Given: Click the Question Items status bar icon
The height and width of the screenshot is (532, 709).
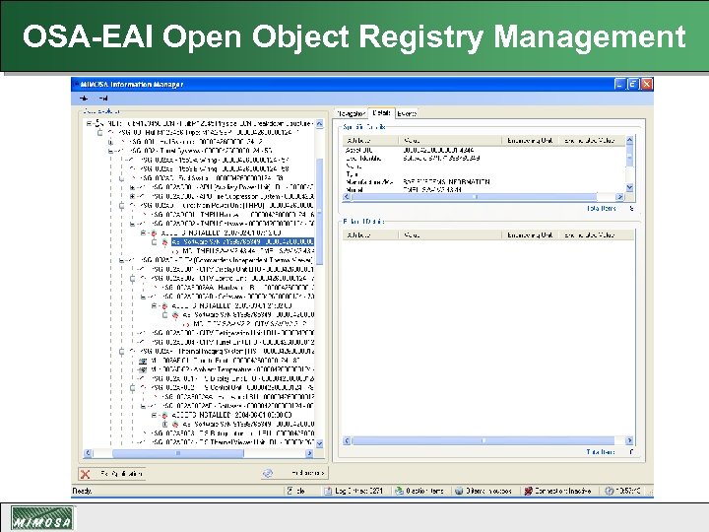Looking at the screenshot, I should click(399, 491).
